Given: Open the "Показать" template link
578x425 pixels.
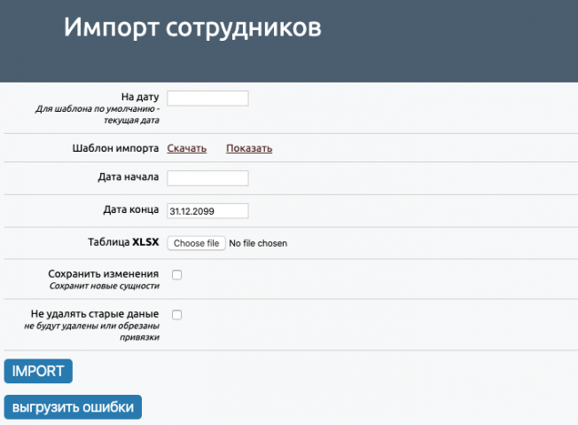Looking at the screenshot, I should [249, 148].
